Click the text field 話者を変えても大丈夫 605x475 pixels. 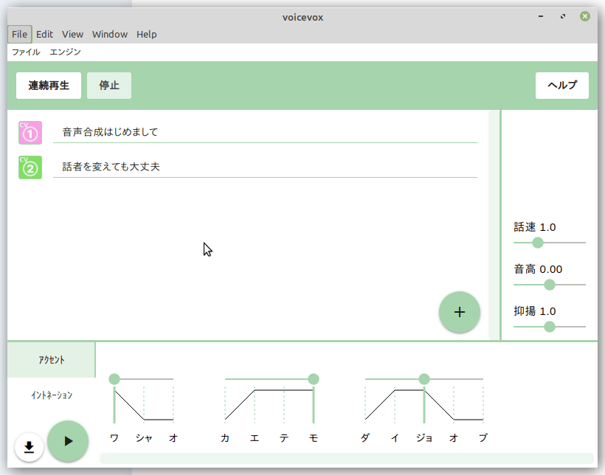coord(265,167)
